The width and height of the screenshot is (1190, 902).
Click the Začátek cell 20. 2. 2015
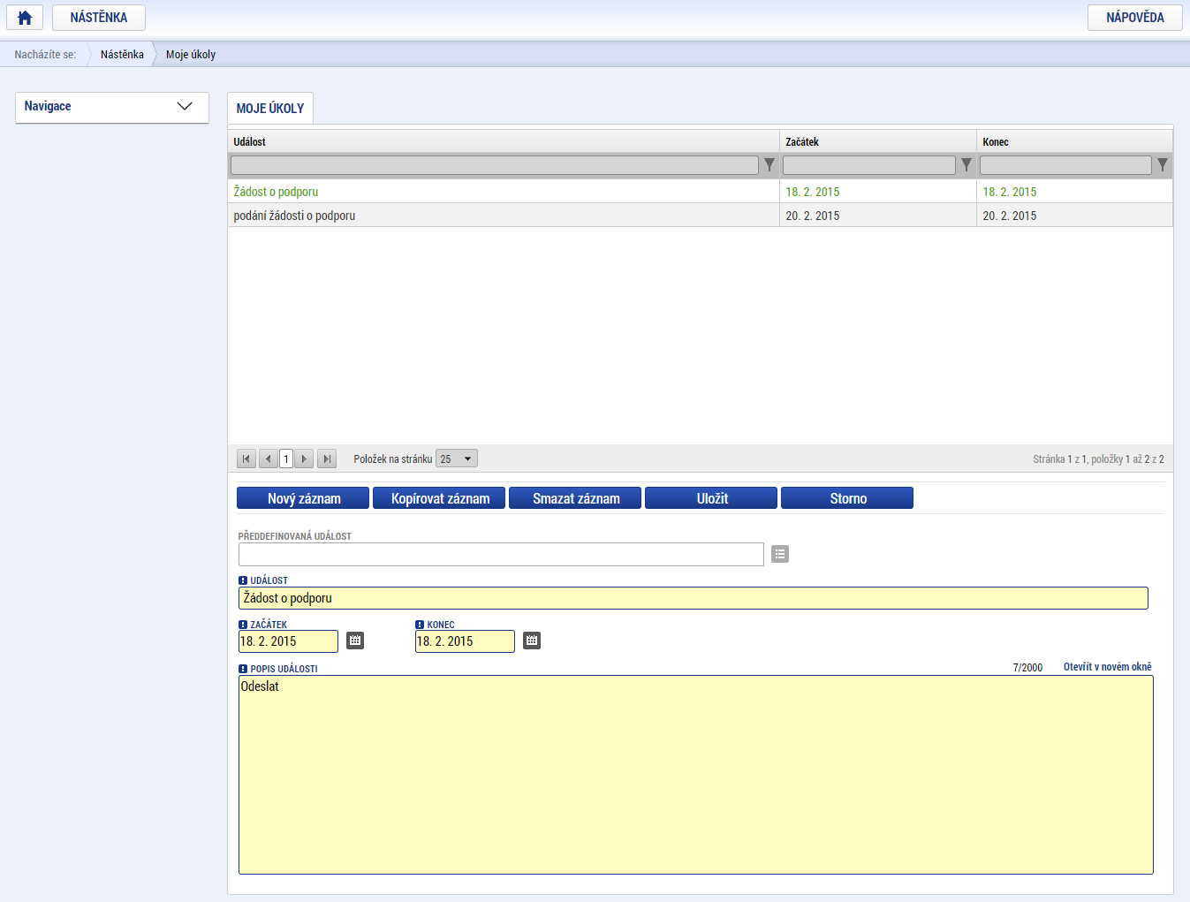(878, 216)
